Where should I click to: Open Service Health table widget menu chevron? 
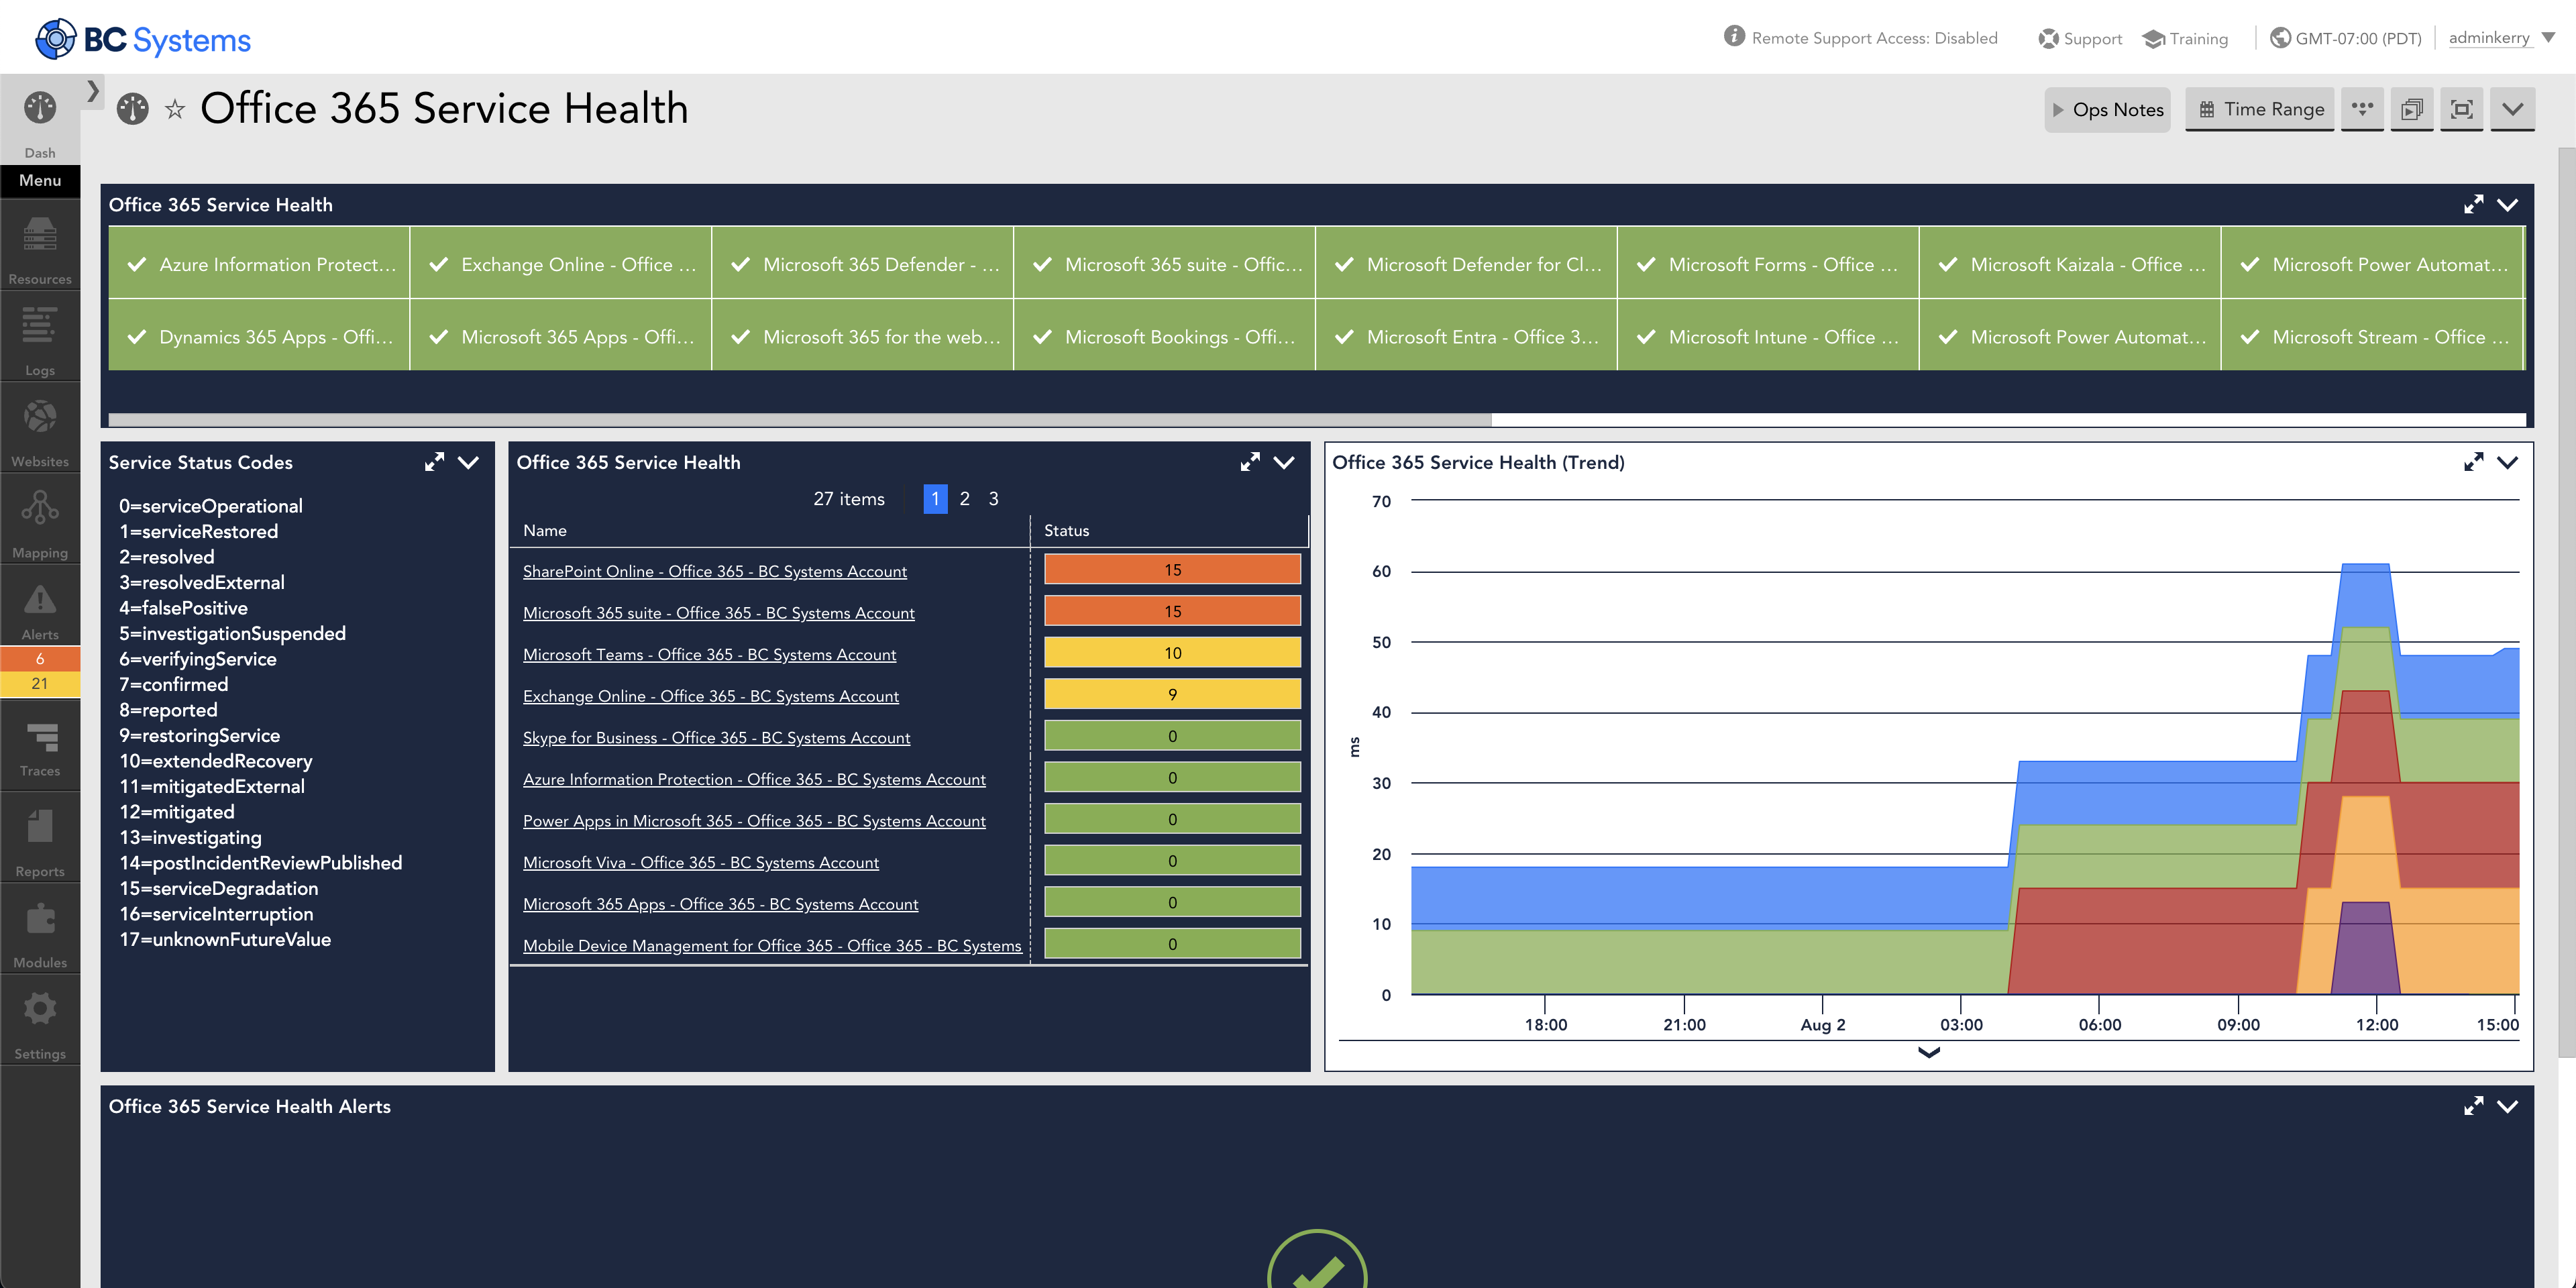coord(1284,462)
